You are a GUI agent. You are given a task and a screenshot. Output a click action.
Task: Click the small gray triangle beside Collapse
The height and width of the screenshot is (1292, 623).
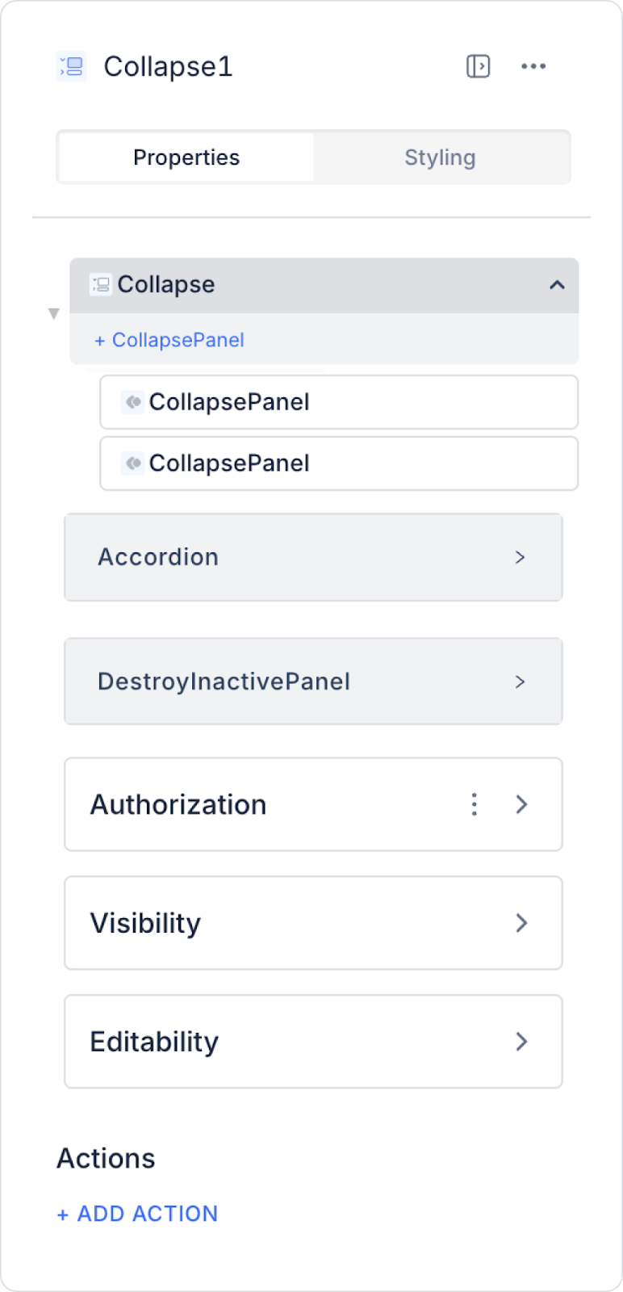click(54, 313)
